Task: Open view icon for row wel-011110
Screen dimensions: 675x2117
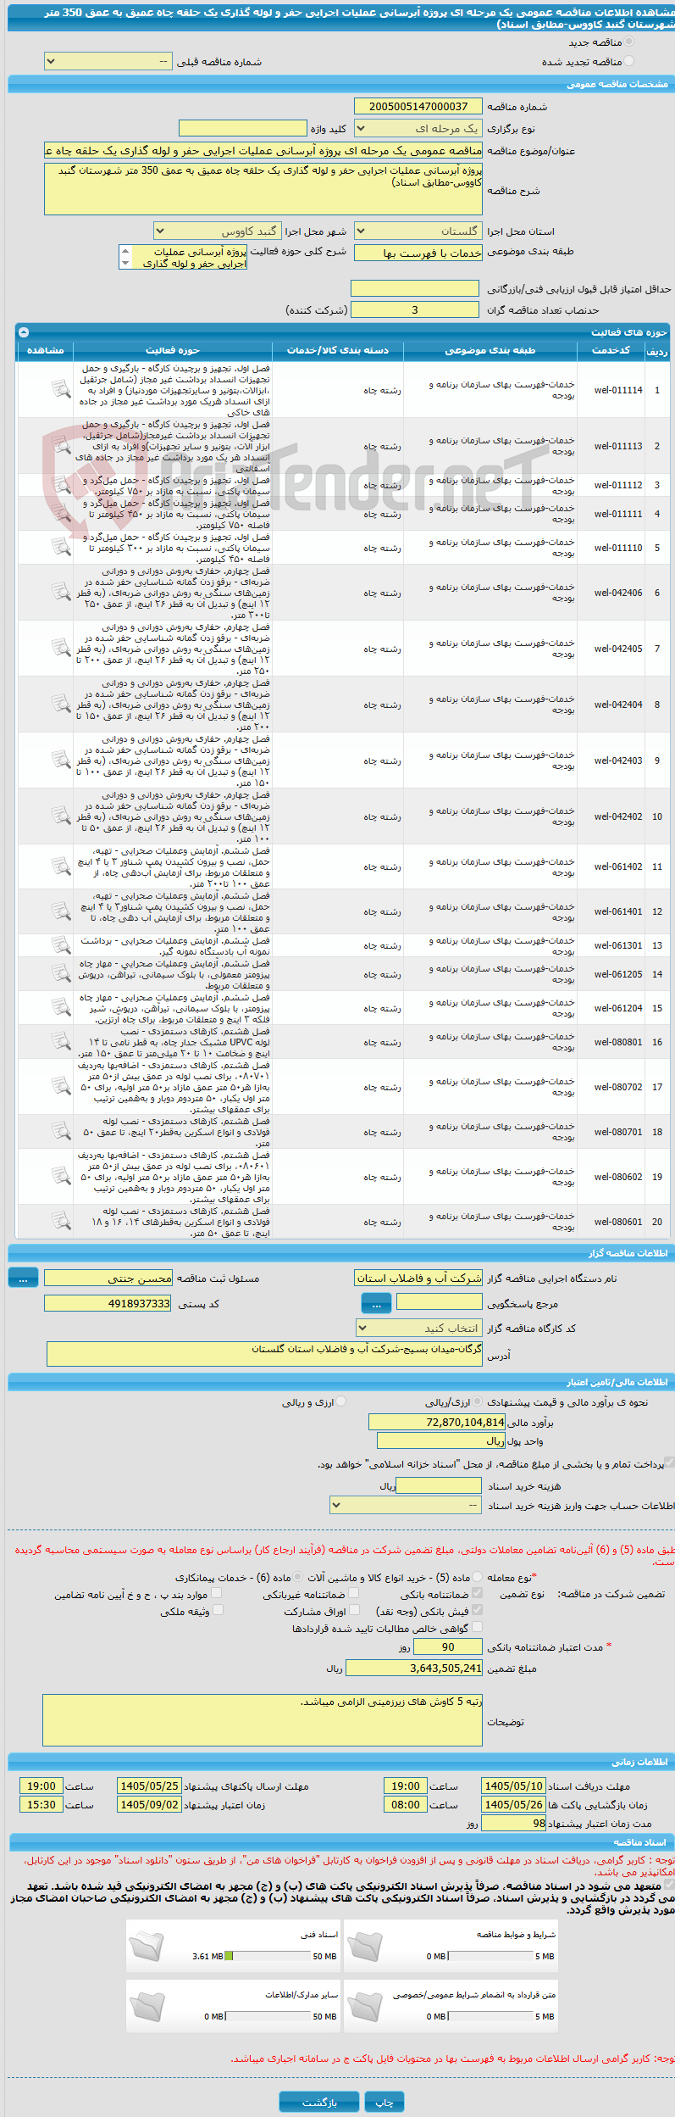Action: pyautogui.click(x=61, y=548)
